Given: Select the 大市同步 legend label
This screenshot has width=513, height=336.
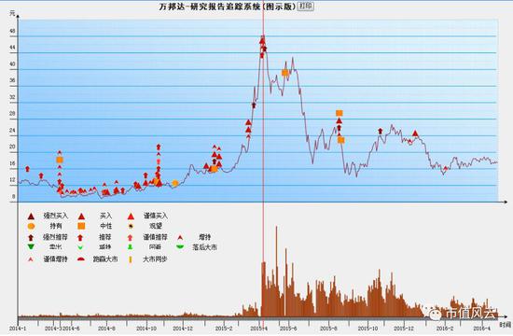Looking at the screenshot, I should [155, 259].
